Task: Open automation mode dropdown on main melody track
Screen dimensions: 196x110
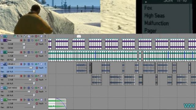Action: coord(46,92)
